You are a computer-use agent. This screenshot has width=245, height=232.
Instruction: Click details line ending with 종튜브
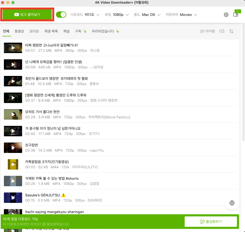62,84
